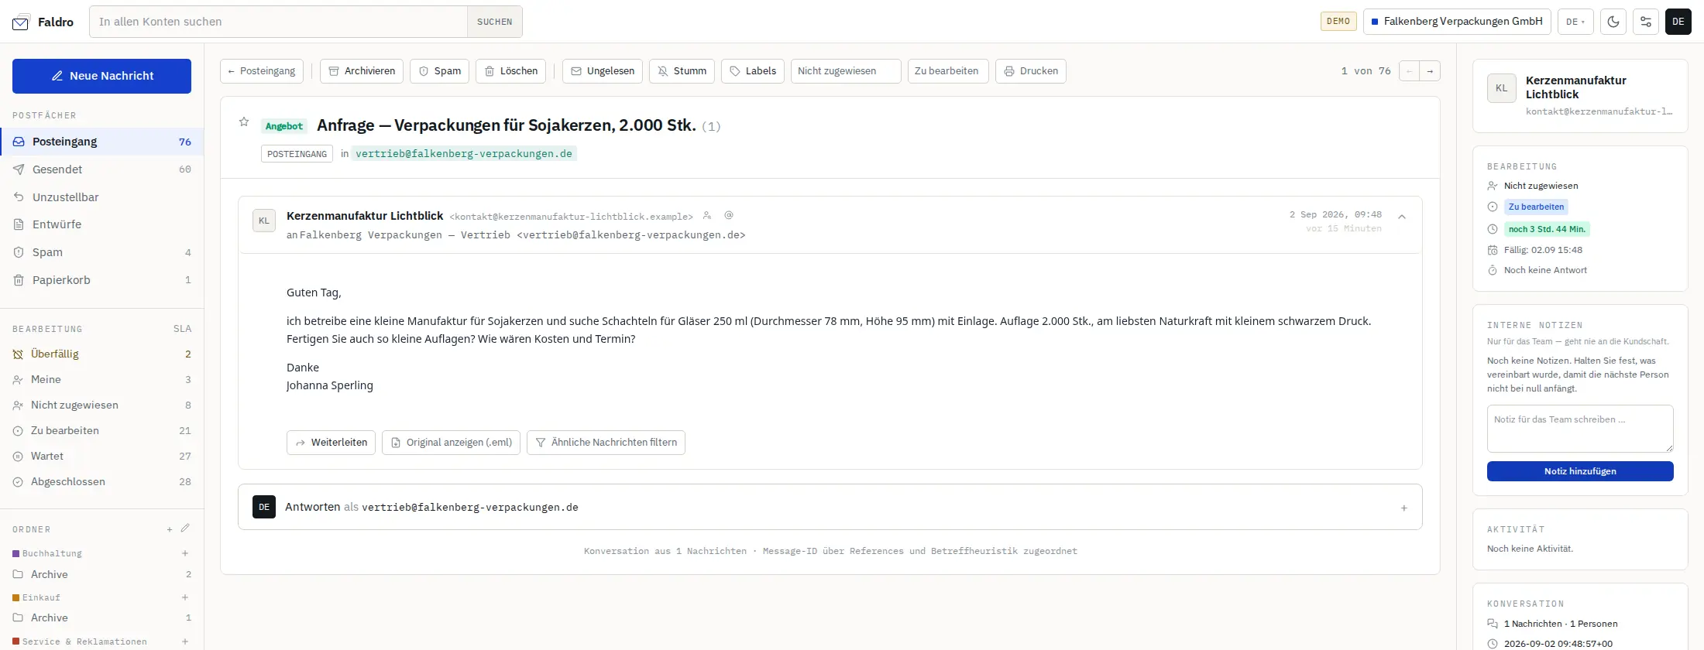Mark the message as Ungelesen

(603, 71)
